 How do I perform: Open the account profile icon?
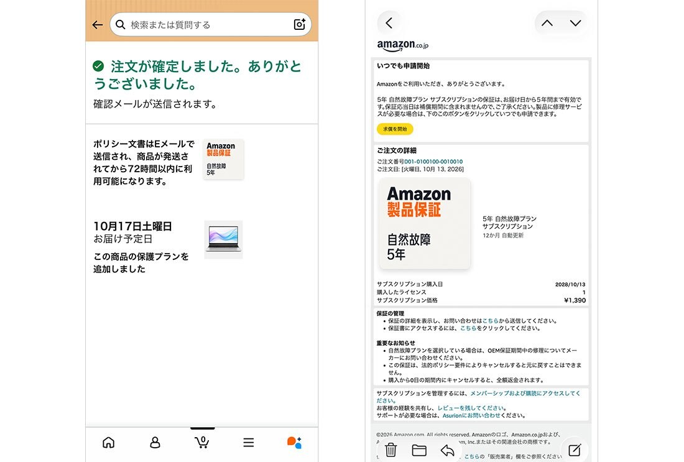pyautogui.click(x=155, y=442)
